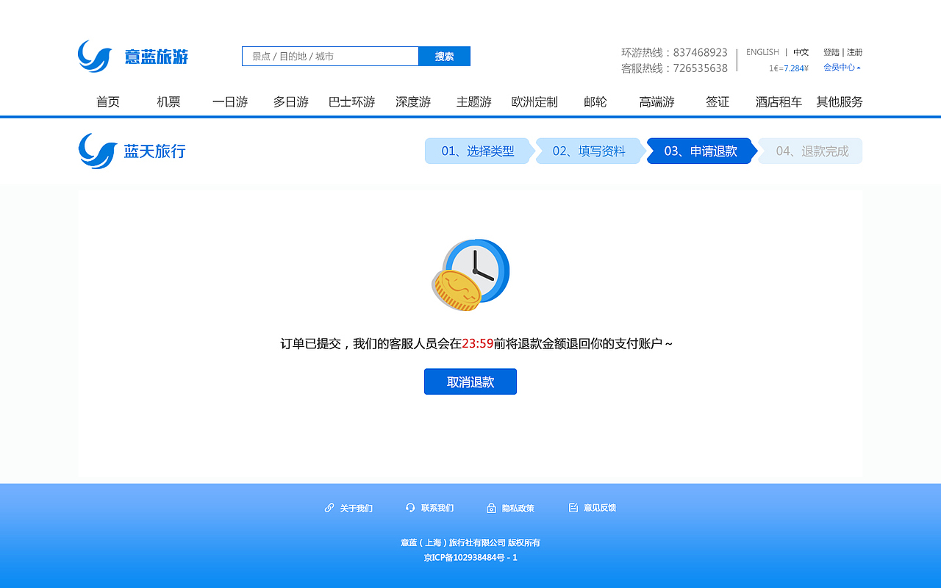Click the 京ICP备 filing number link
Screen dimensions: 941x588
click(470, 559)
